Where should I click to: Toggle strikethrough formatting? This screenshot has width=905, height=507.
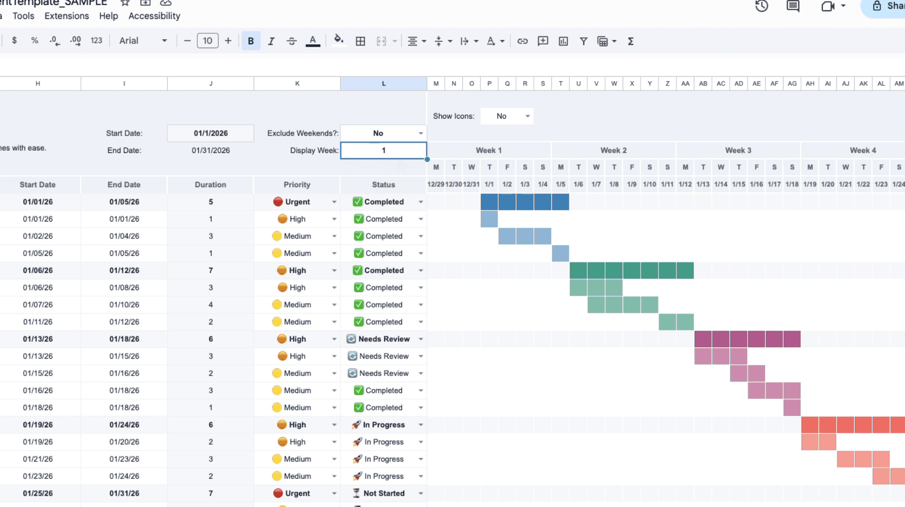pos(291,41)
